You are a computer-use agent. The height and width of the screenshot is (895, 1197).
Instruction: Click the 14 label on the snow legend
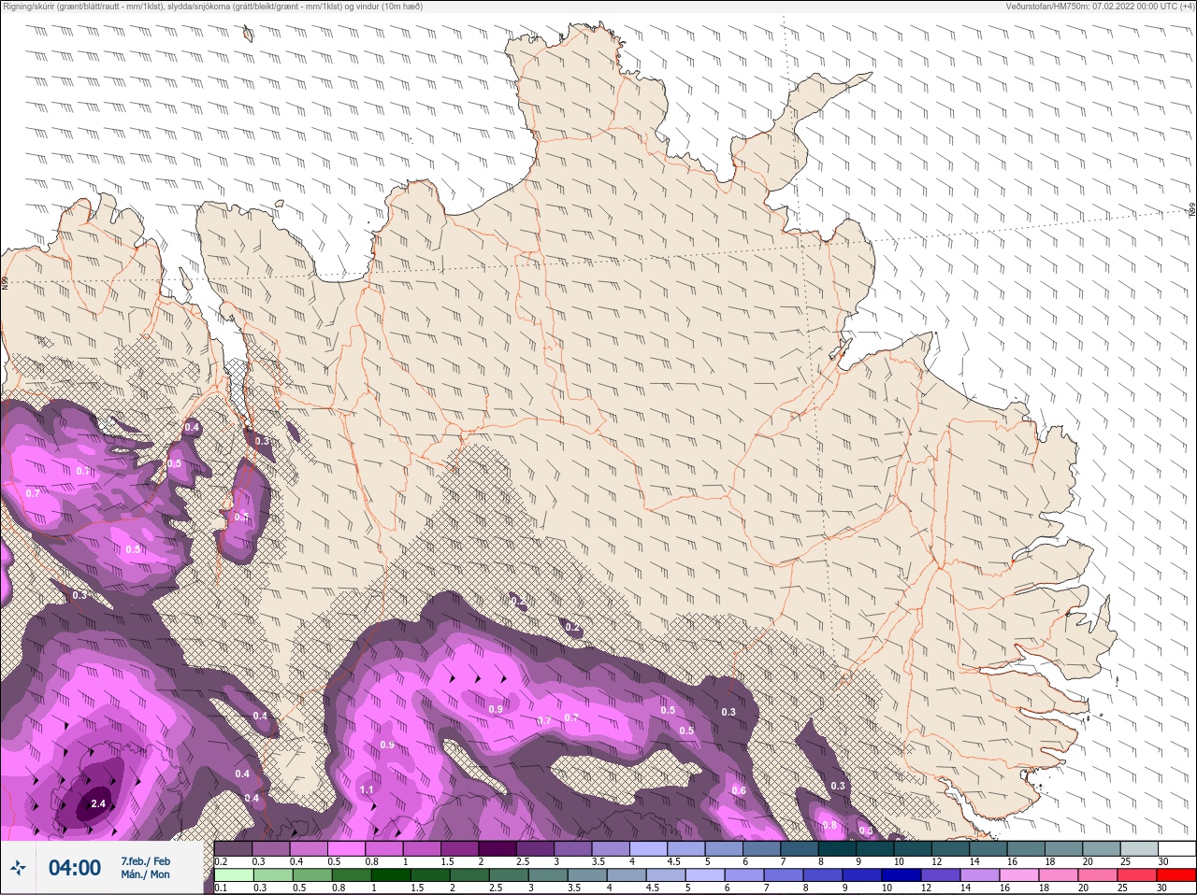(x=974, y=861)
